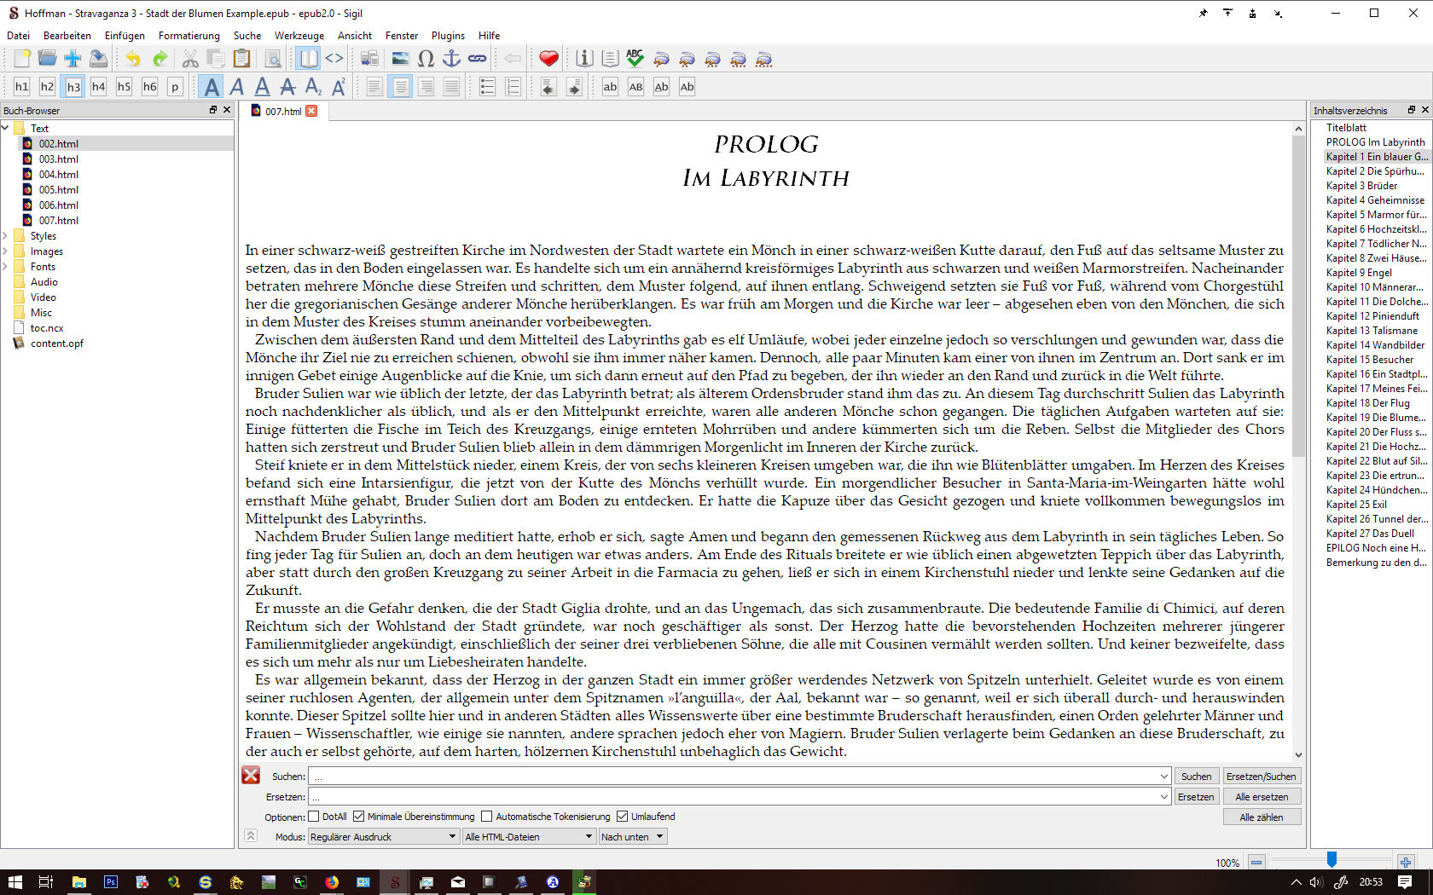Uncheck the Umlaufend checkbox
1433x895 pixels.
tap(623, 817)
